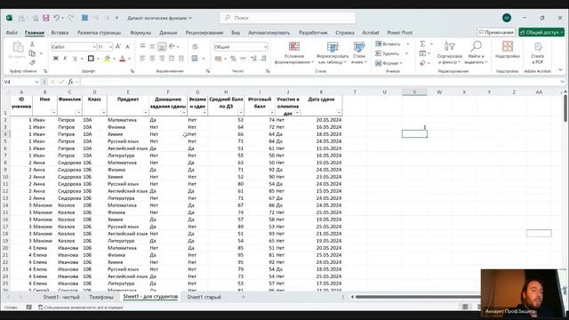Increase decimal places
This screenshot has width=569, height=320.
pyautogui.click(x=253, y=59)
